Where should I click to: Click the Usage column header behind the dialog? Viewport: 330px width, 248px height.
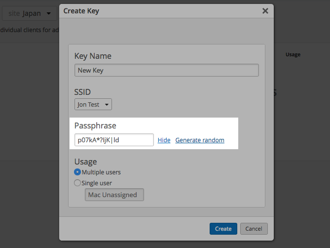click(293, 55)
